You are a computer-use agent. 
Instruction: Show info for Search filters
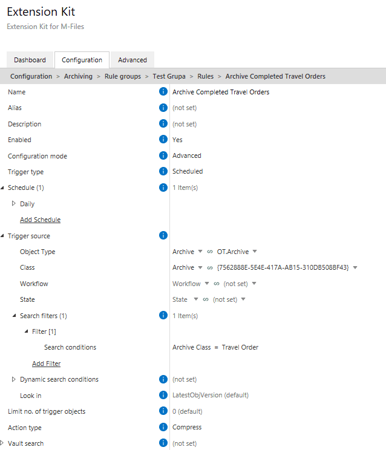coord(163,315)
